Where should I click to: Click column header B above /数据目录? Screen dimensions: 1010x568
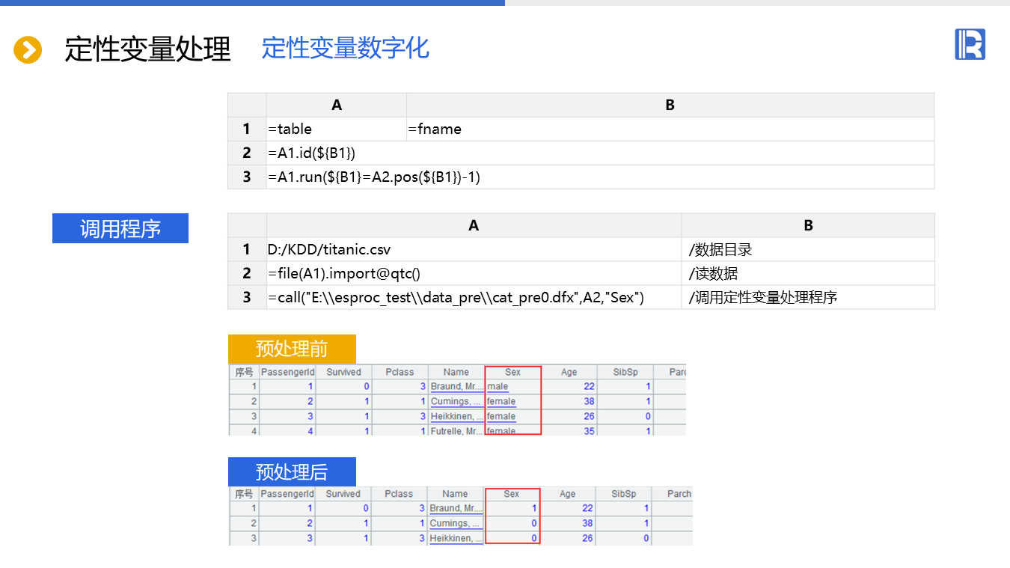click(x=808, y=225)
